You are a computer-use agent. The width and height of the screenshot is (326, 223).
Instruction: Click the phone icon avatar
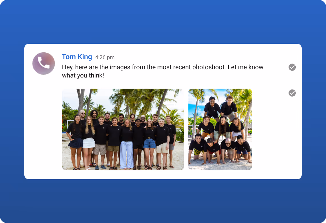pos(44,63)
